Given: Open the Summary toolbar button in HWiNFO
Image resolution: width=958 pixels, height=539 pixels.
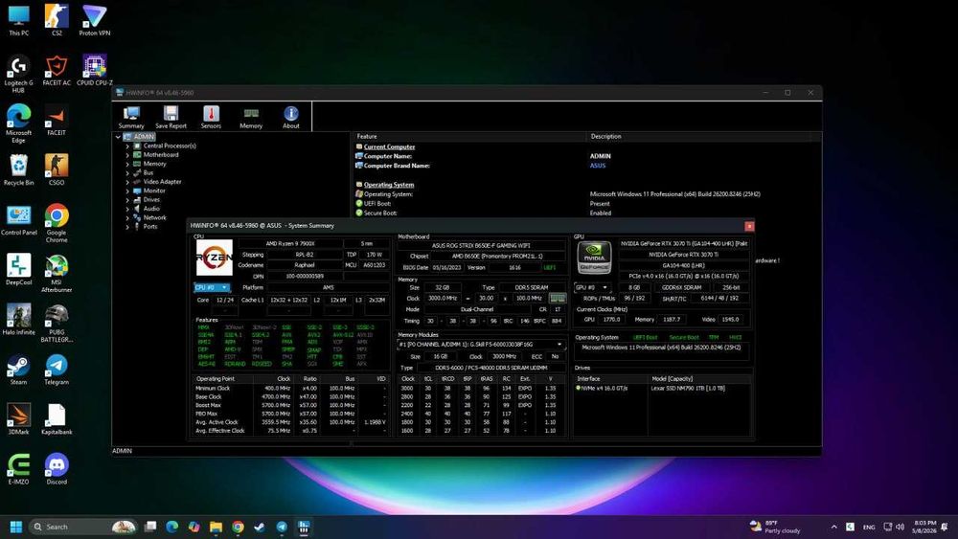Looking at the screenshot, I should point(131,117).
